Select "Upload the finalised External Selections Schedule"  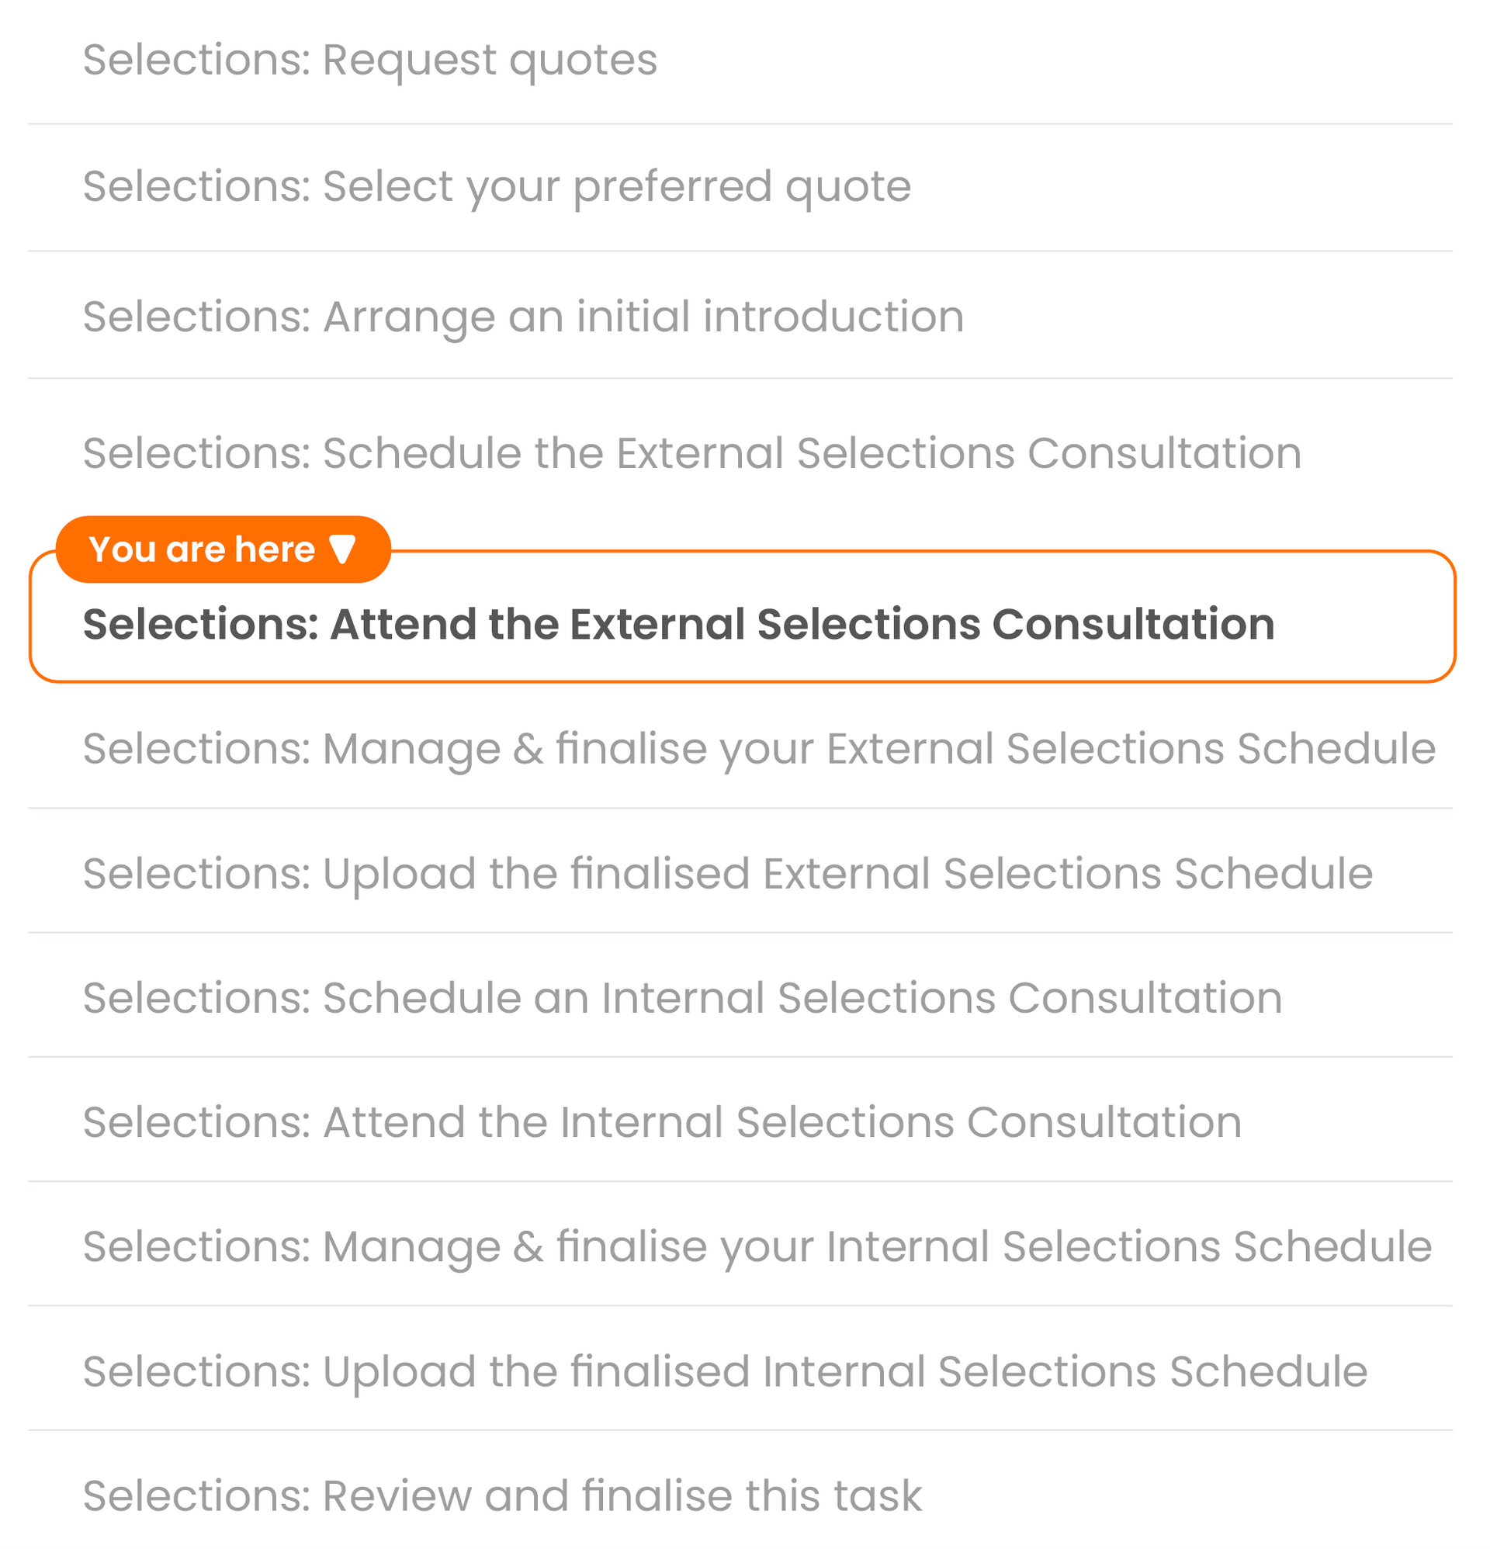coord(727,873)
